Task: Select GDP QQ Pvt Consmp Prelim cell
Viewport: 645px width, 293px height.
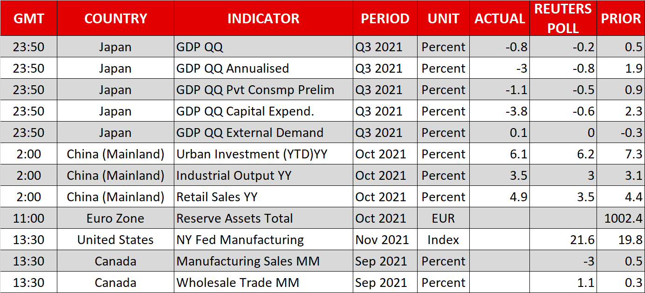Action: coord(255,90)
